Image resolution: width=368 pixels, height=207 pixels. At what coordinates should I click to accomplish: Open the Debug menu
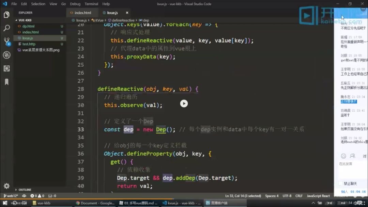tap(75, 4)
